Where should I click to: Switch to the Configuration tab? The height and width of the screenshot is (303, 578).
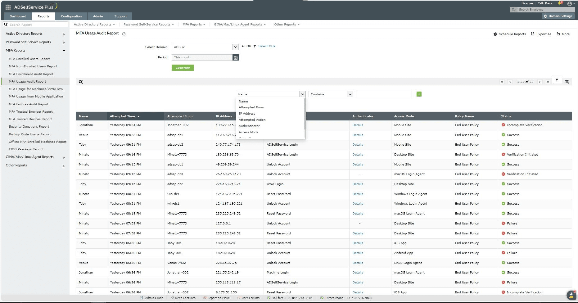point(71,16)
